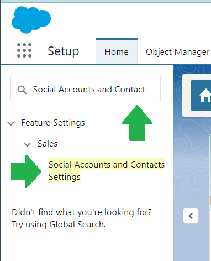
Task: Collapse the Feature Settings chevron
Action: (x=10, y=123)
